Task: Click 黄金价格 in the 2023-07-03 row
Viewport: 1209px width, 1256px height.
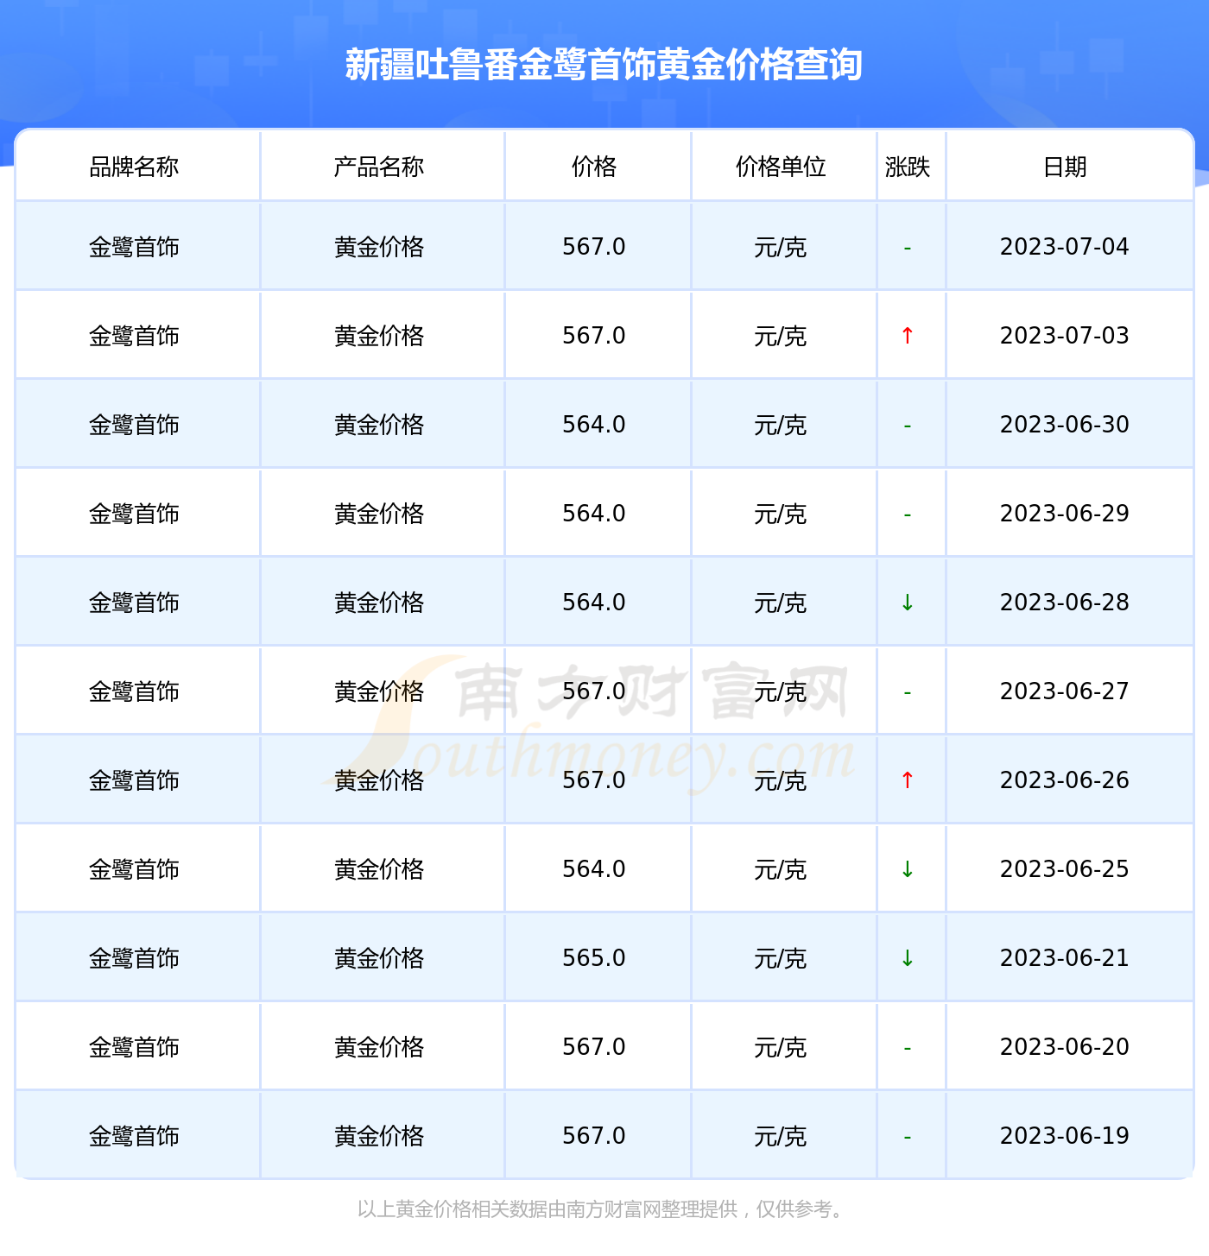Action: coord(379,337)
